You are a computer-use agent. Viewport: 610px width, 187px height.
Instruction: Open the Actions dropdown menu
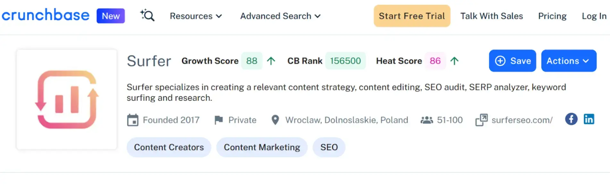[x=569, y=61]
